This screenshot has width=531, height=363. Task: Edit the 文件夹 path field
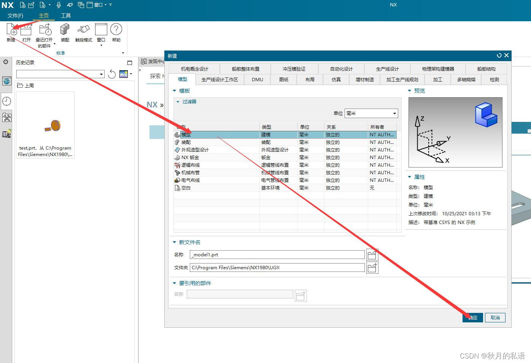[x=277, y=268]
